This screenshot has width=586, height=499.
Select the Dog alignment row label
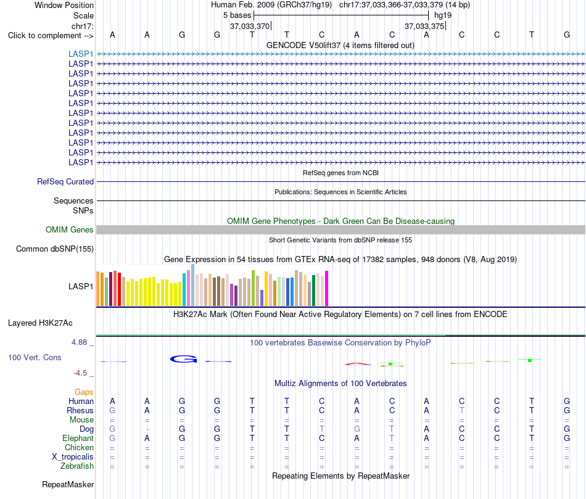tap(86, 429)
